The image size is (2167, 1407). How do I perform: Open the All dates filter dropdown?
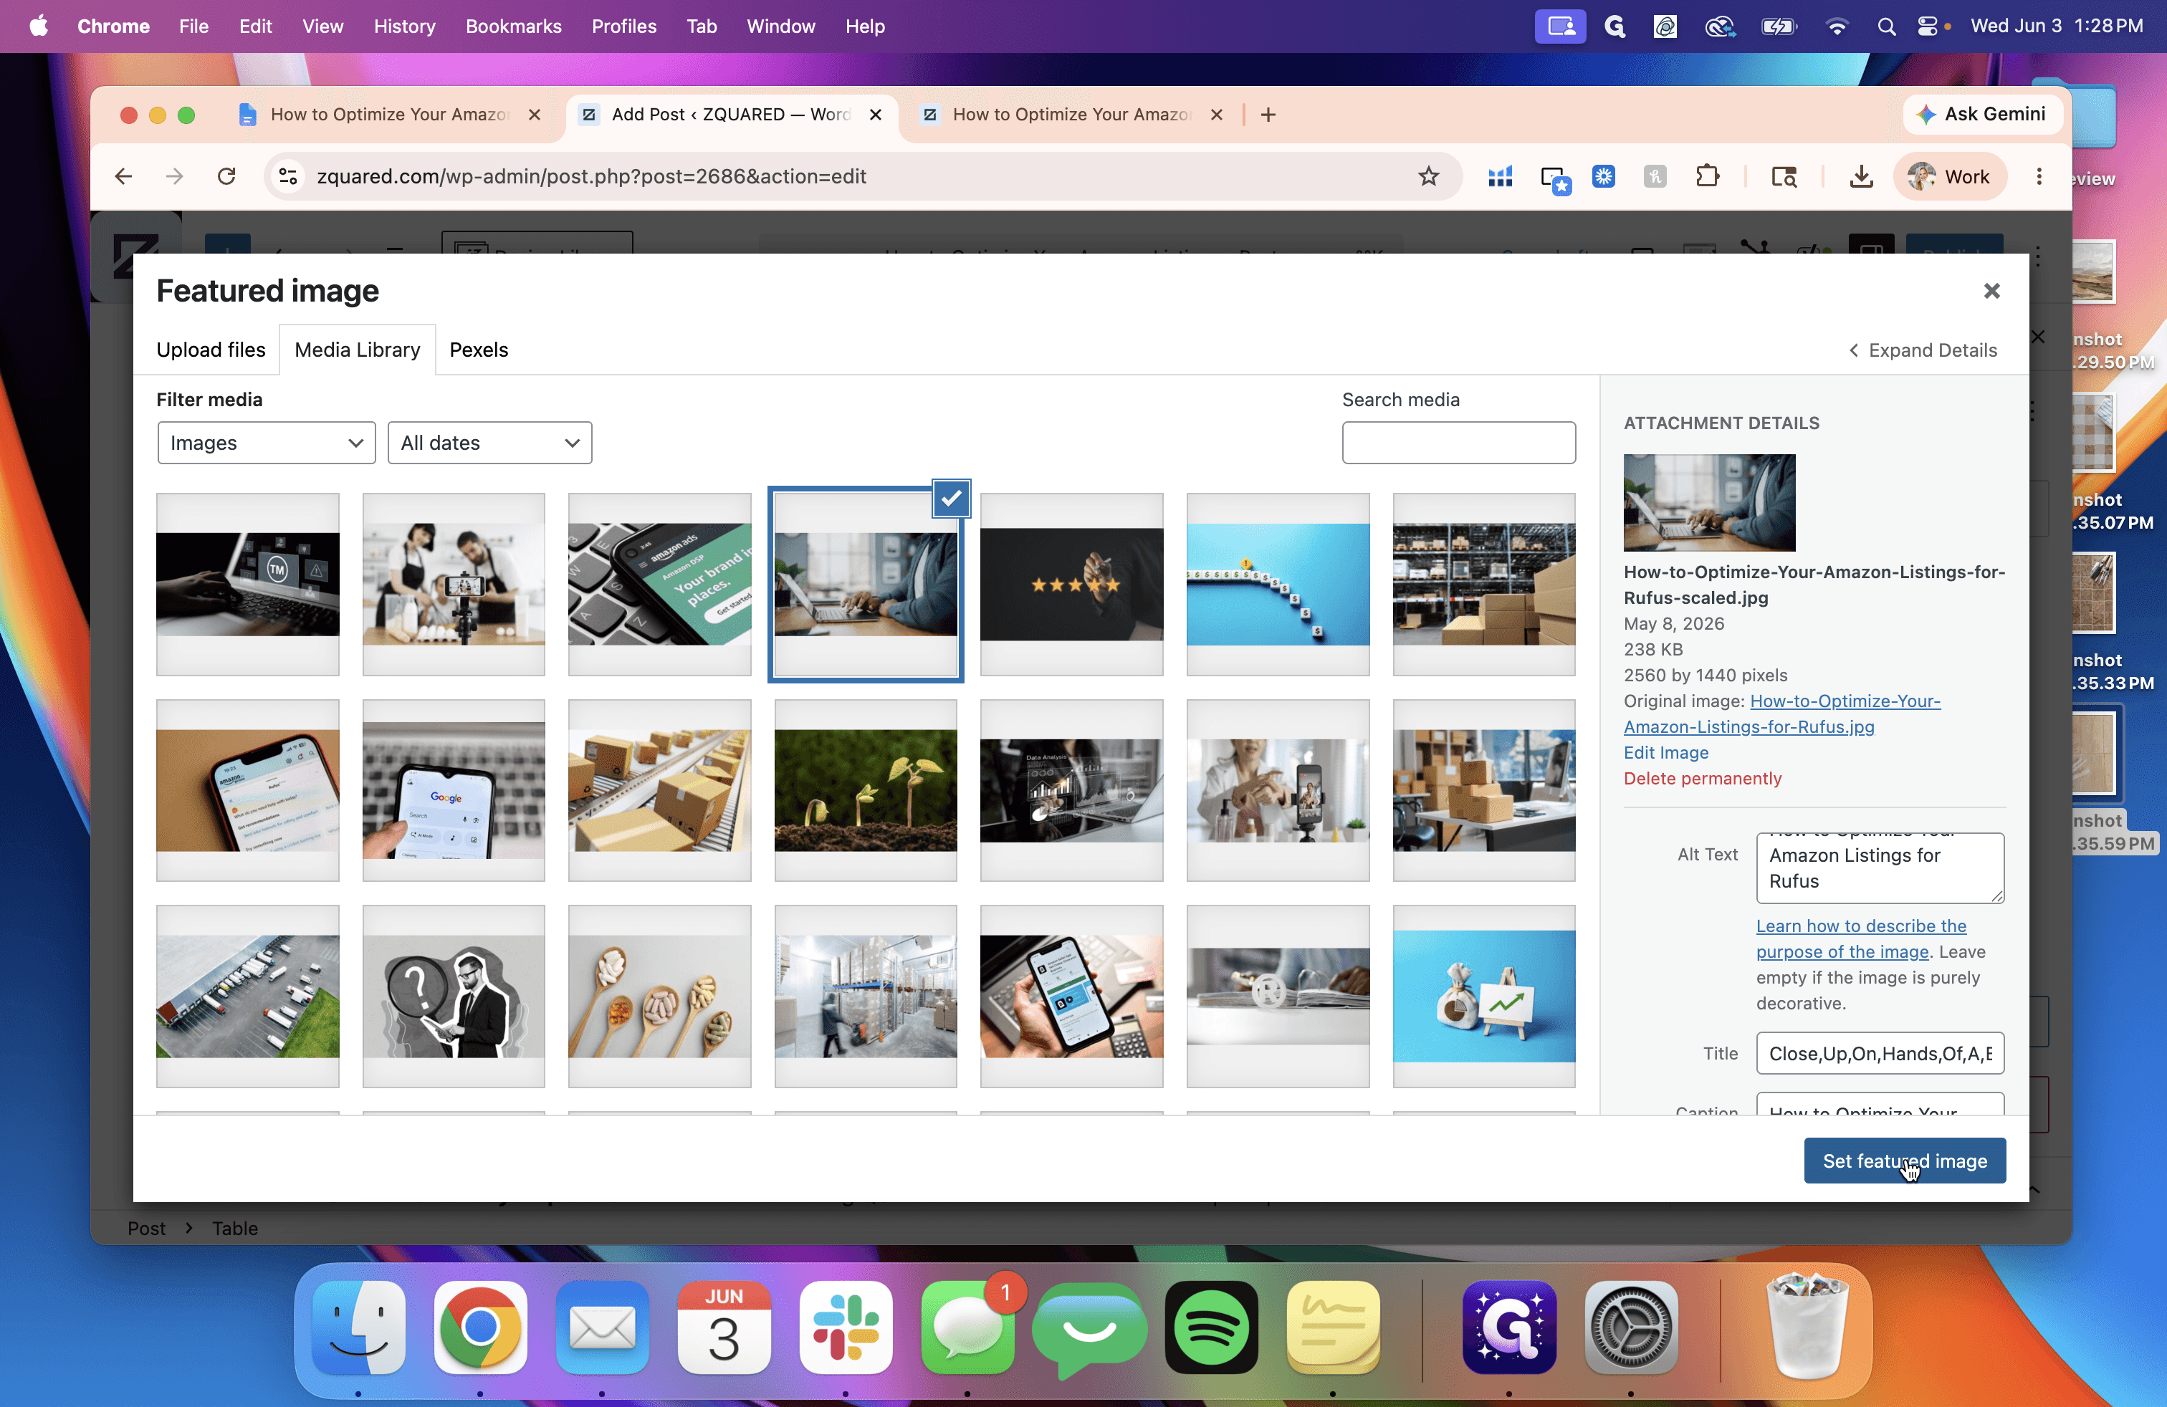[x=490, y=443]
